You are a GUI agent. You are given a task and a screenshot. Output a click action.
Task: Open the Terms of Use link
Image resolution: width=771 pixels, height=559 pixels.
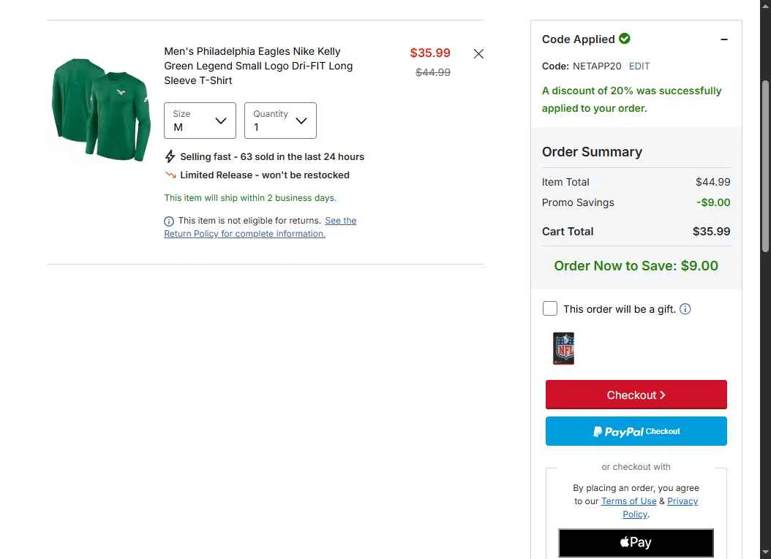[x=628, y=501]
